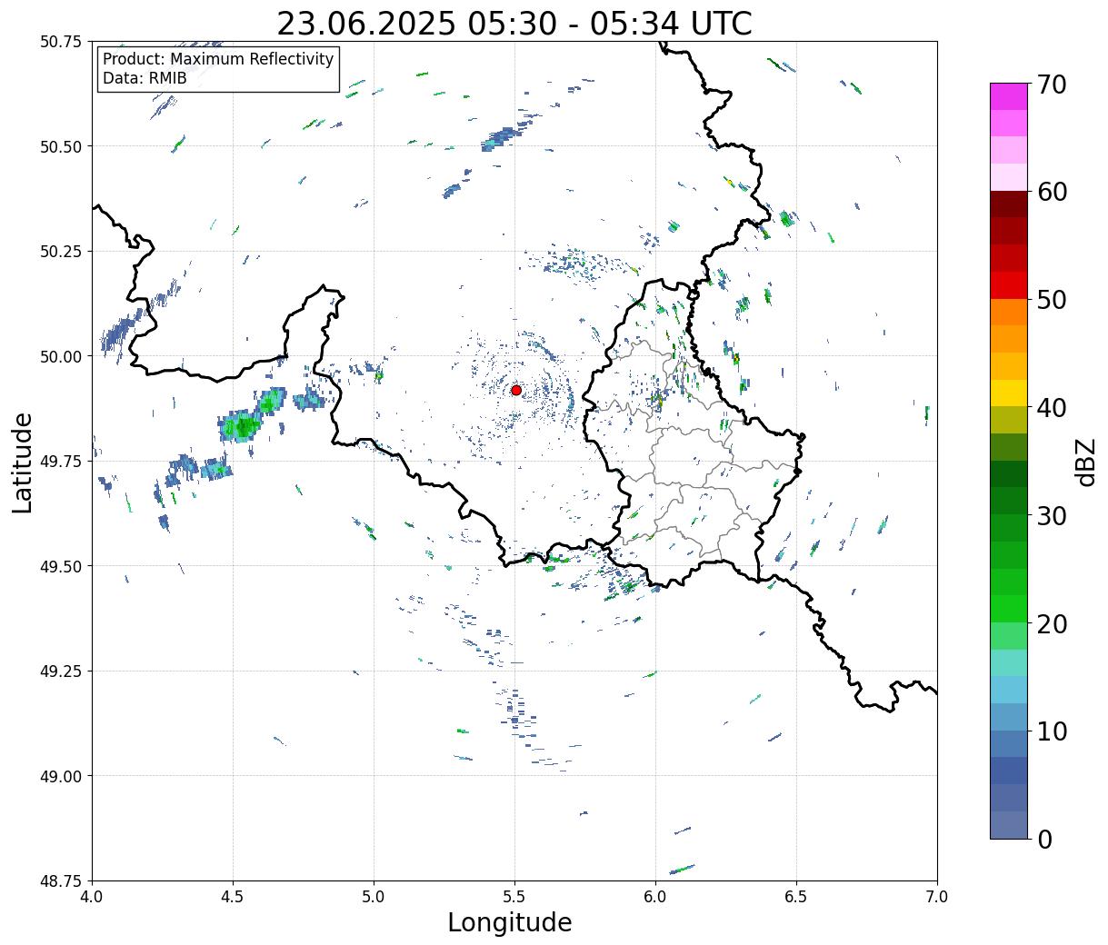This screenshot has width=1108, height=945.
Task: Click longitude tick label 5.5
Action: click(514, 897)
